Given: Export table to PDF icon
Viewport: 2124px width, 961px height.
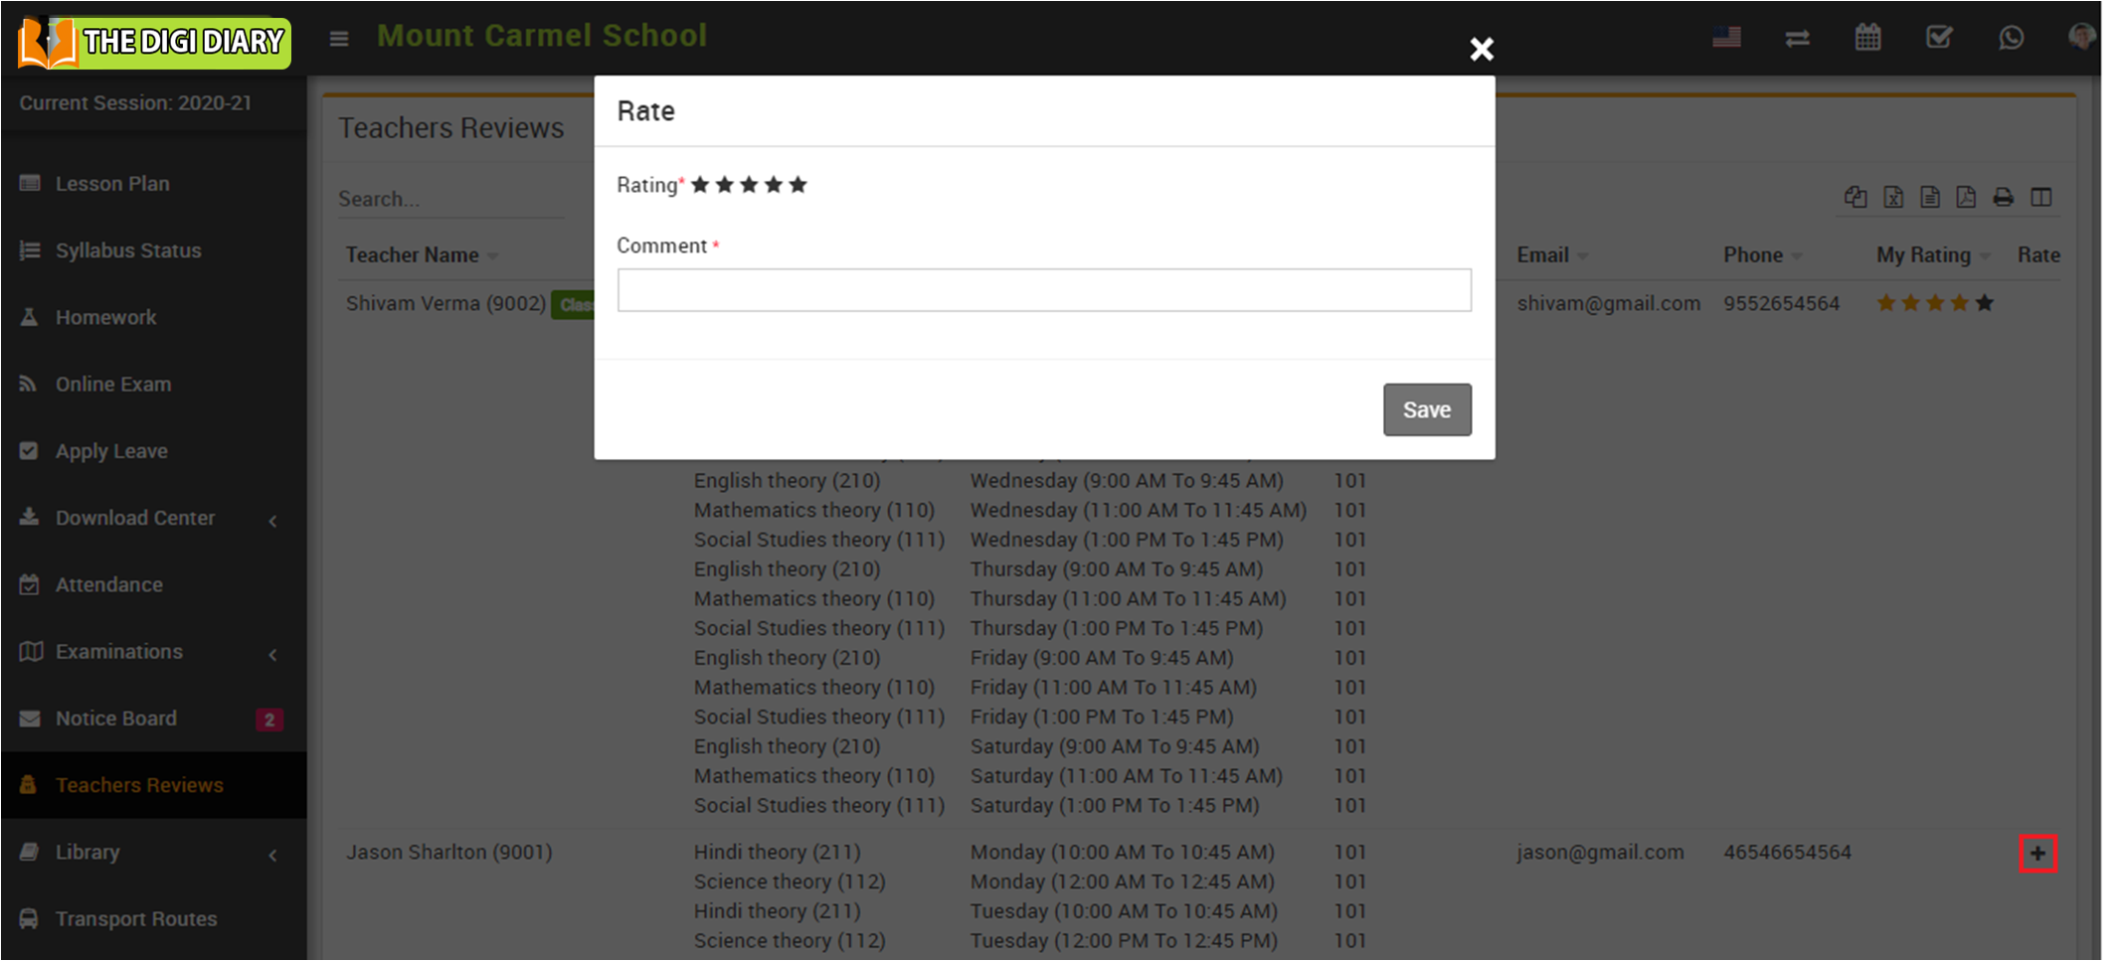Looking at the screenshot, I should click(x=1966, y=198).
